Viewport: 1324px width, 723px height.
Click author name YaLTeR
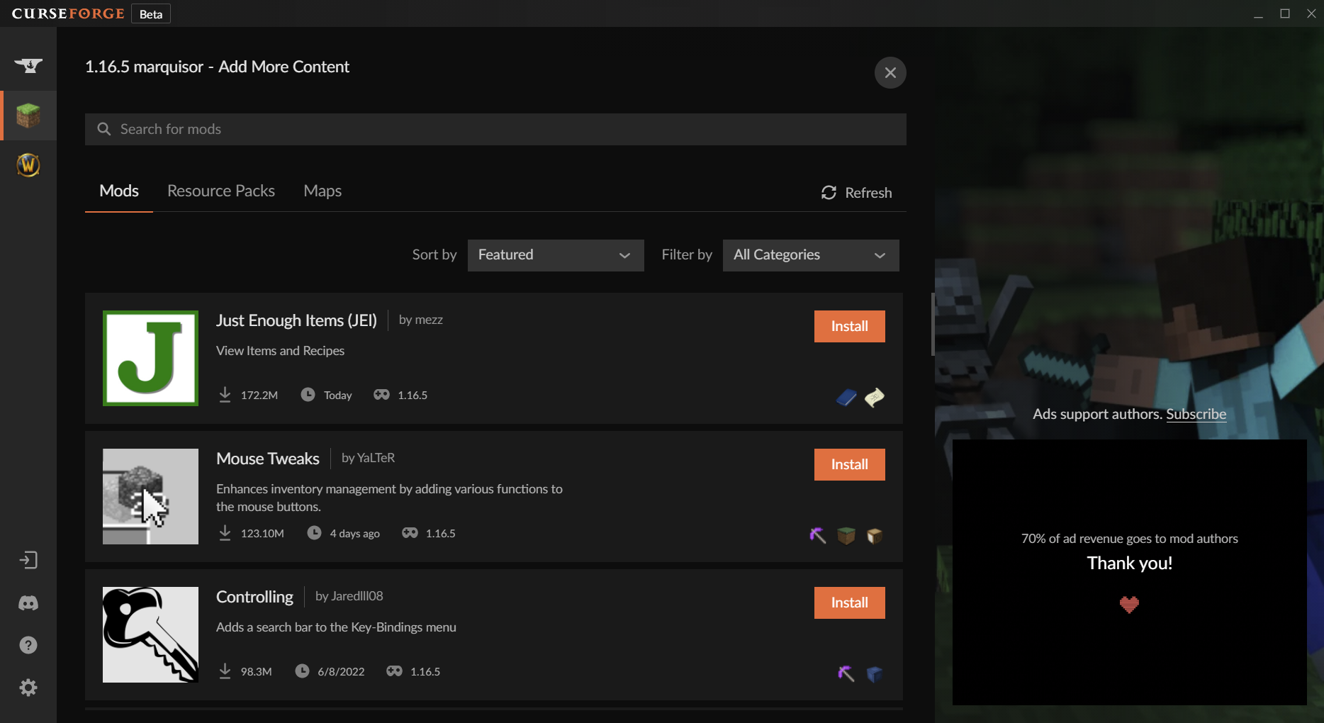click(375, 458)
